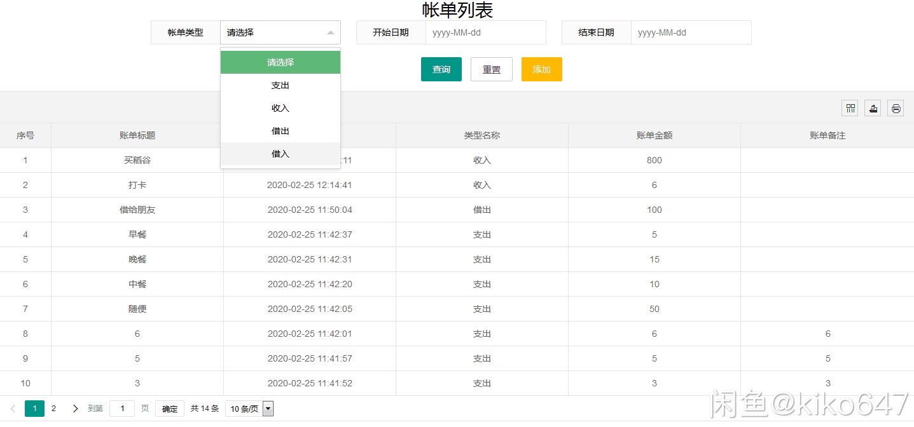Viewport: 914px width, 427px height.
Task: Open page 2 of the bill list
Action: (53, 409)
